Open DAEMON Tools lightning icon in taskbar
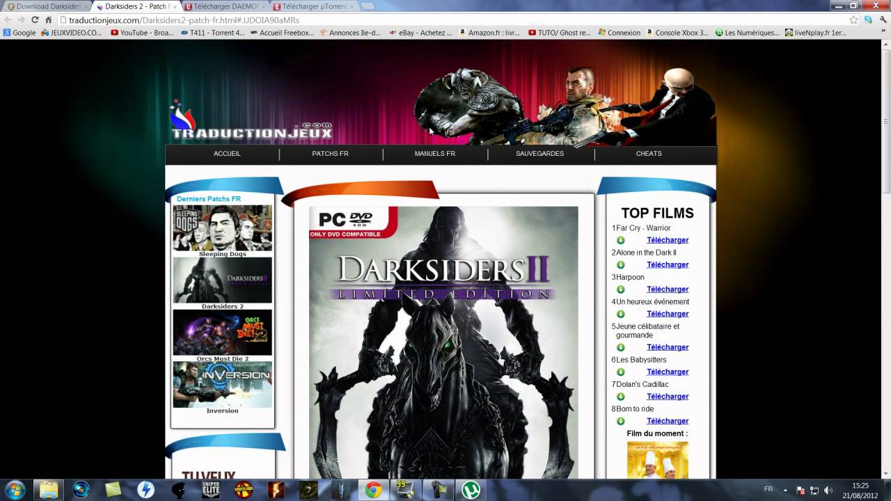 coord(145,489)
